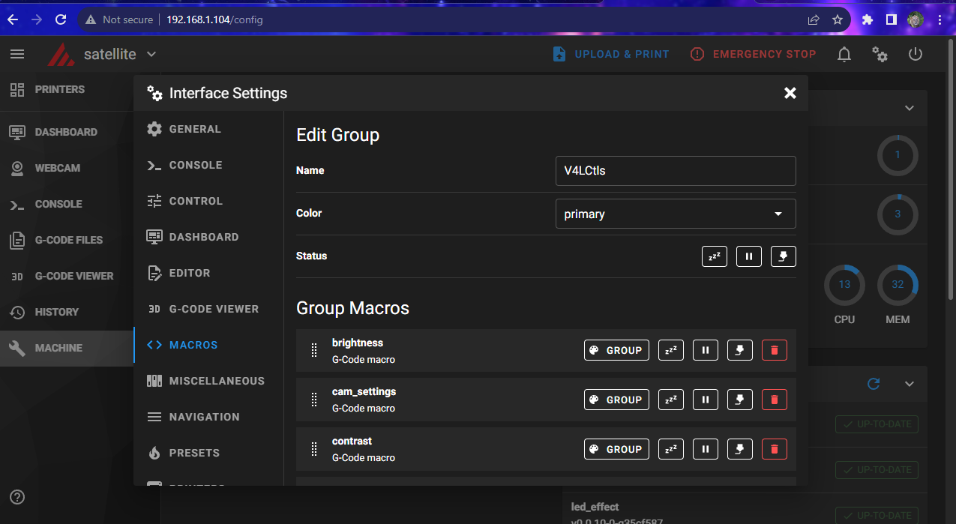Click the Name field containing V4LCtls

point(675,171)
